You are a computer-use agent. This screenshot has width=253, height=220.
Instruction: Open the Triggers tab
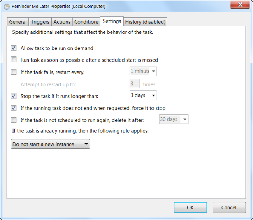coord(40,22)
